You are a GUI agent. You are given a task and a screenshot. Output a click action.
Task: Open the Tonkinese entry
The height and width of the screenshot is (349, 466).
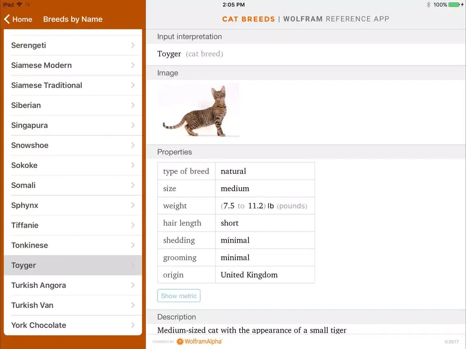[x=73, y=245]
